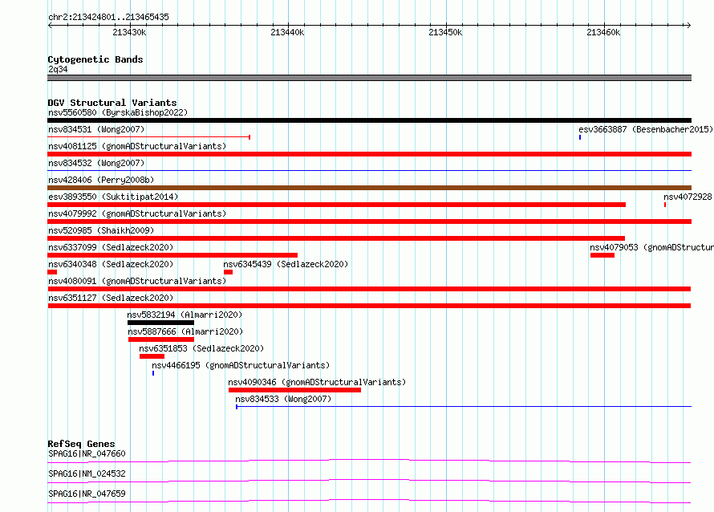The height and width of the screenshot is (512, 714).
Task: Click the nsv4072928 label
Action: point(688,197)
